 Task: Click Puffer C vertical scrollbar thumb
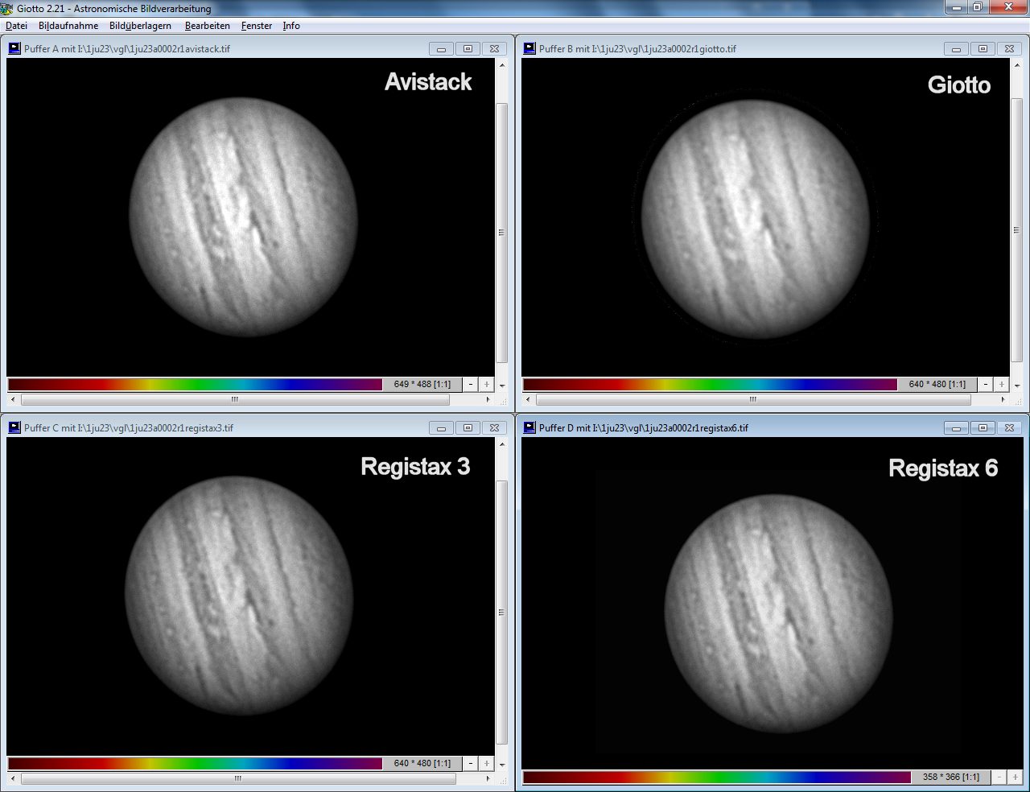click(x=502, y=613)
